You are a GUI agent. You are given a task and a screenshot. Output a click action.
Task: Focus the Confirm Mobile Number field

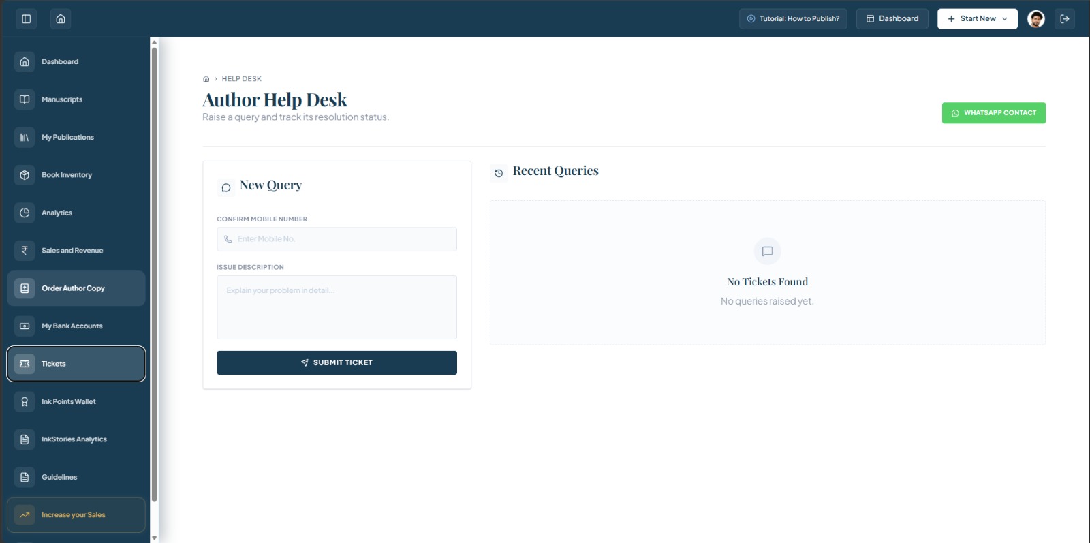(337, 239)
